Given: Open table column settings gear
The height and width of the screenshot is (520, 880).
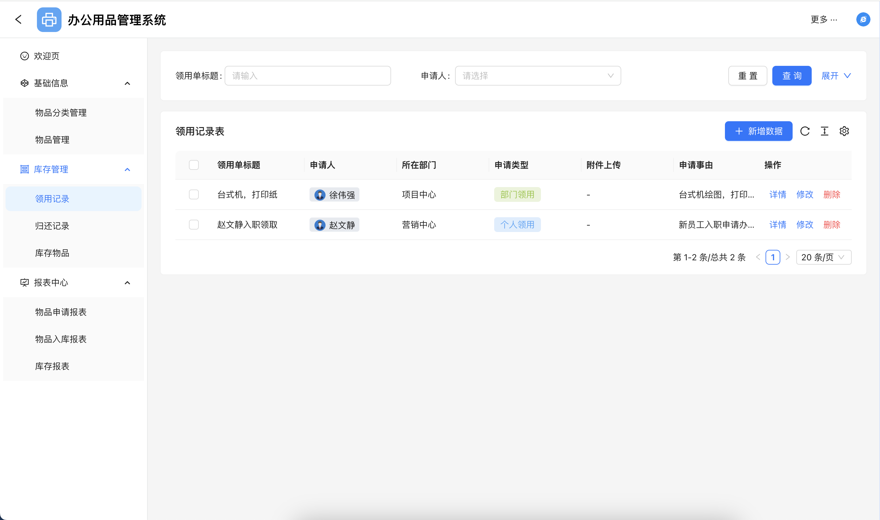Looking at the screenshot, I should click(844, 131).
